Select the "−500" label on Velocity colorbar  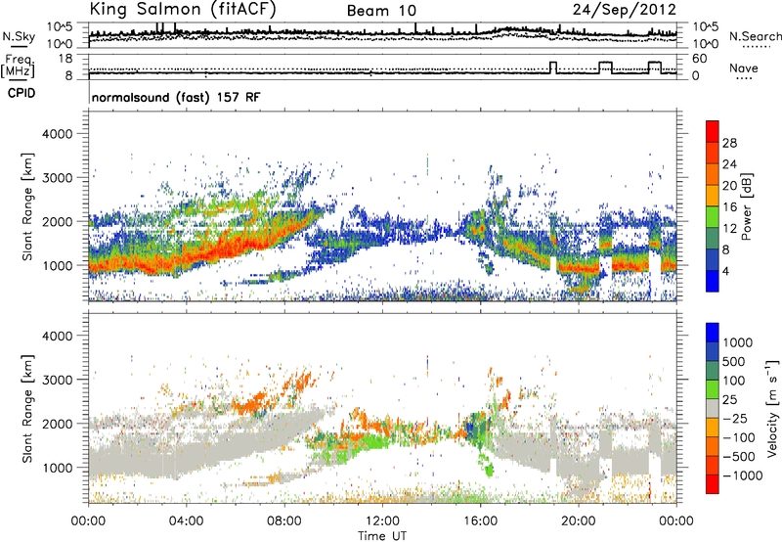click(x=739, y=456)
